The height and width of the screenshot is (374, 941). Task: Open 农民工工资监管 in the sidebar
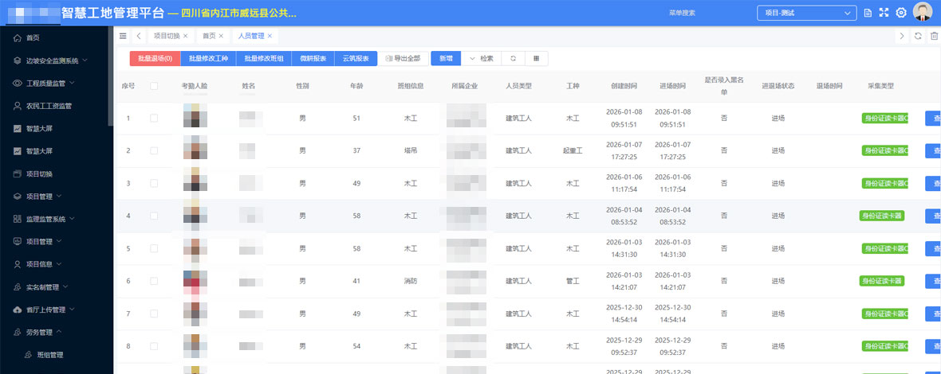tap(49, 106)
